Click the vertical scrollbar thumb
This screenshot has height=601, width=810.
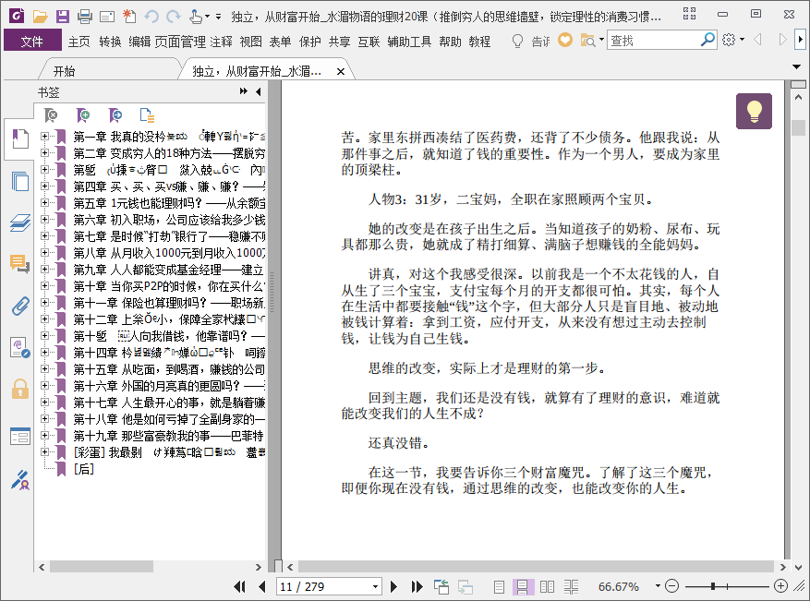click(798, 127)
